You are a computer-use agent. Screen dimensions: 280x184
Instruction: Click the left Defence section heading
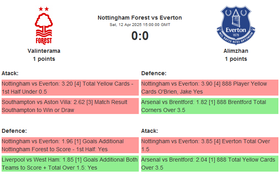(14, 131)
